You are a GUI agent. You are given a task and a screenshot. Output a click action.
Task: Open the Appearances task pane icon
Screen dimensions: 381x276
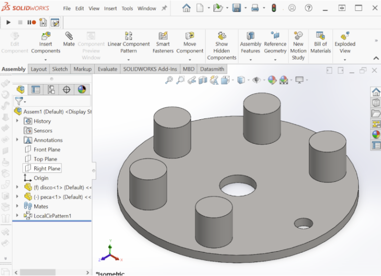(x=376, y=134)
